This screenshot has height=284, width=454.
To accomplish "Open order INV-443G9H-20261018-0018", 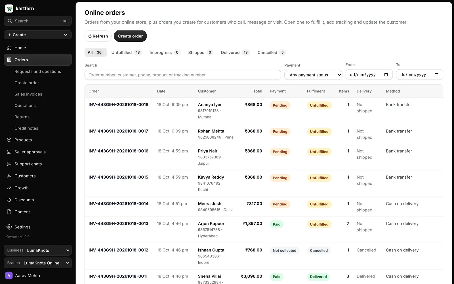I will (x=118, y=105).
